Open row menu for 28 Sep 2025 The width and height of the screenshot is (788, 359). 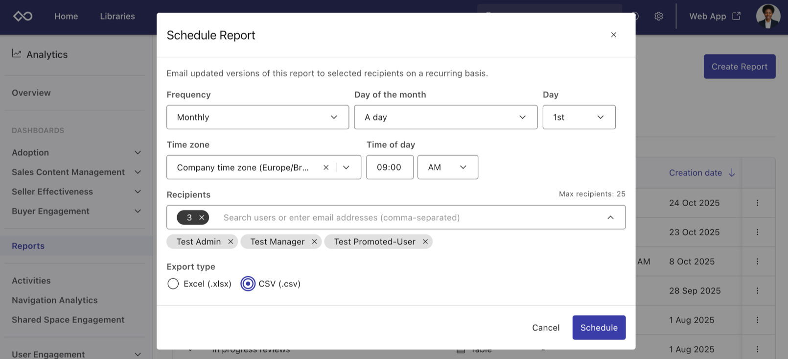[x=757, y=290]
